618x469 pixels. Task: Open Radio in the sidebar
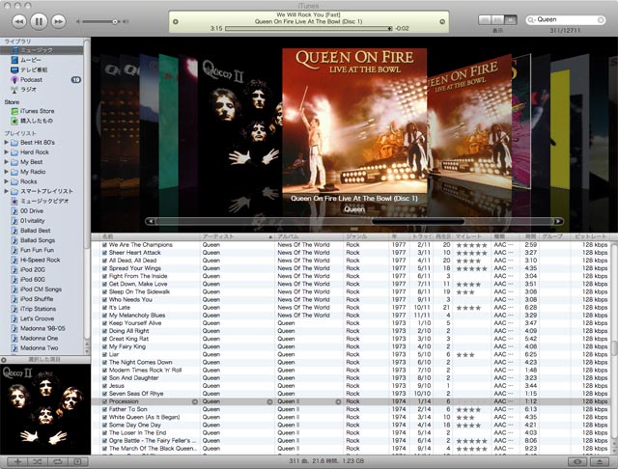click(x=28, y=90)
